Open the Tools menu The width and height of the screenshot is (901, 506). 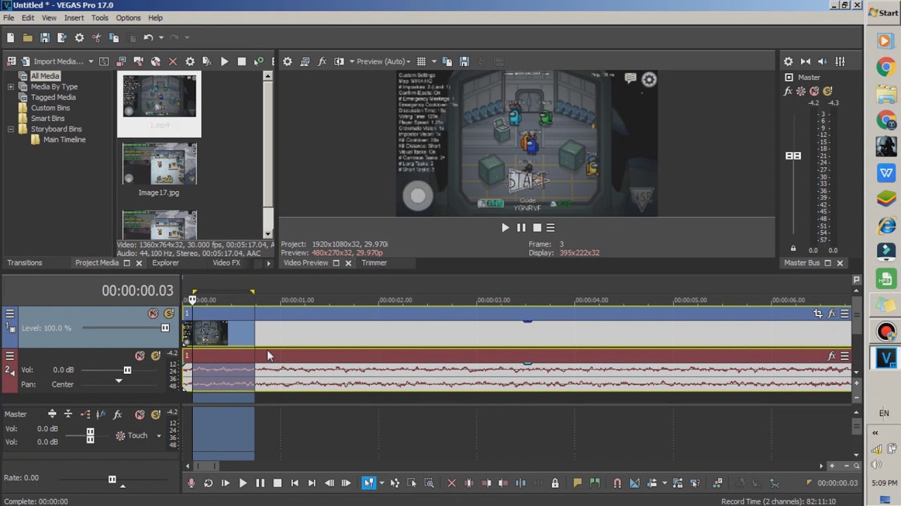[99, 18]
